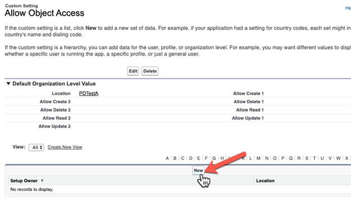Filter records by letter O

[274, 158]
